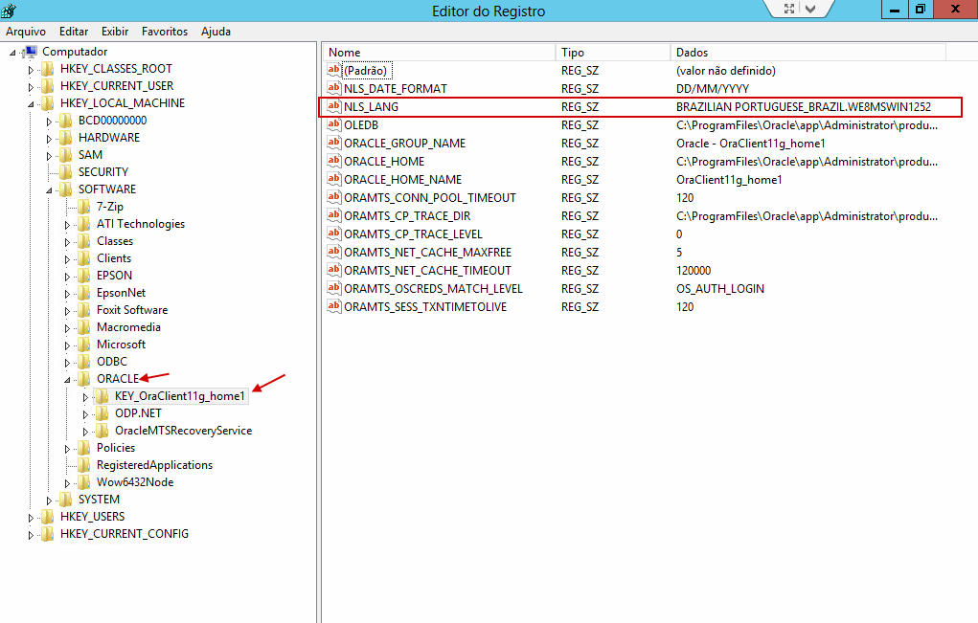Expand the KEY_OraClient11g_home1 node

[85, 397]
